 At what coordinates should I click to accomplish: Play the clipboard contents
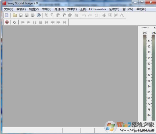(x=70, y=15)
